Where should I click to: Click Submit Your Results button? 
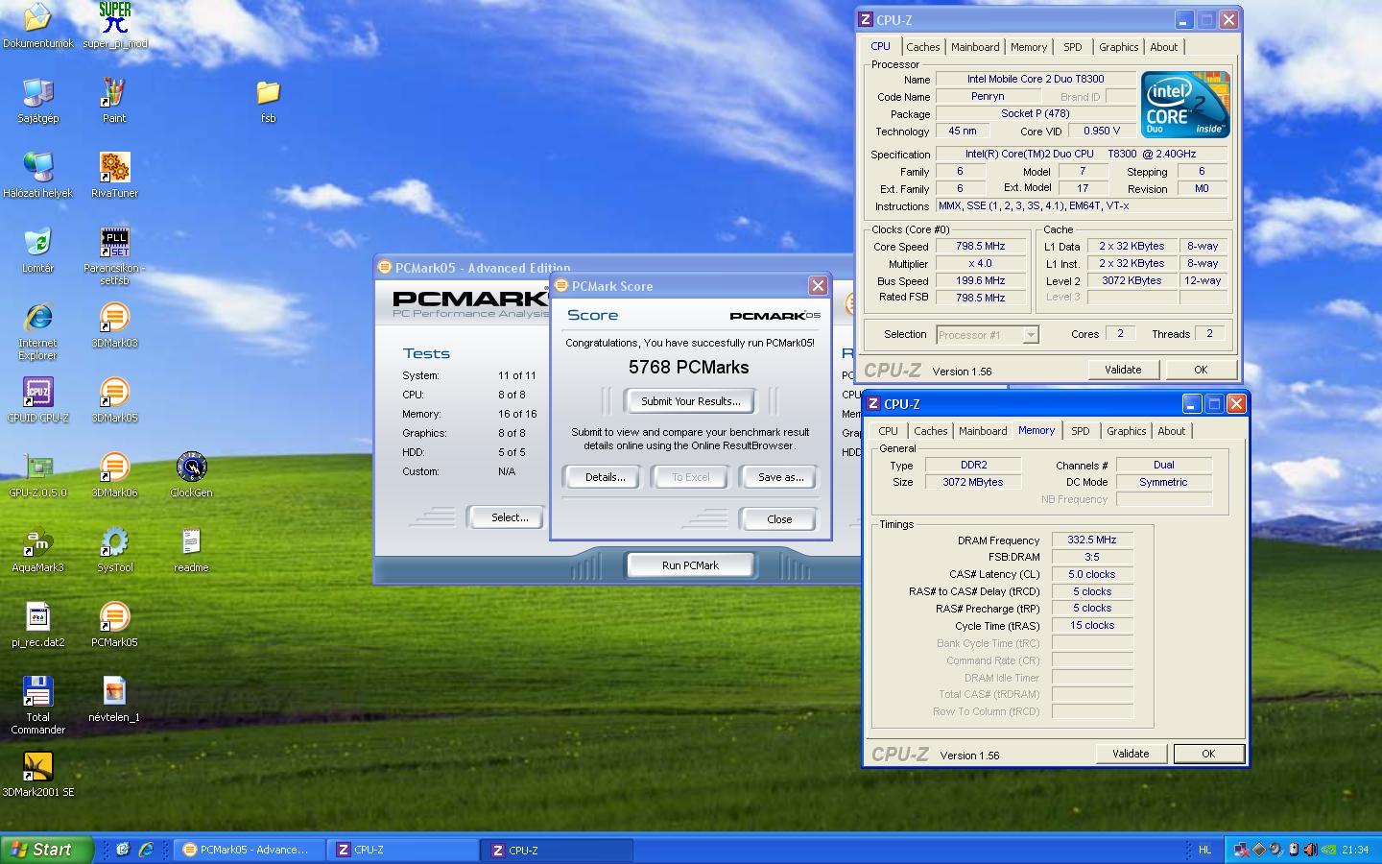coord(690,401)
